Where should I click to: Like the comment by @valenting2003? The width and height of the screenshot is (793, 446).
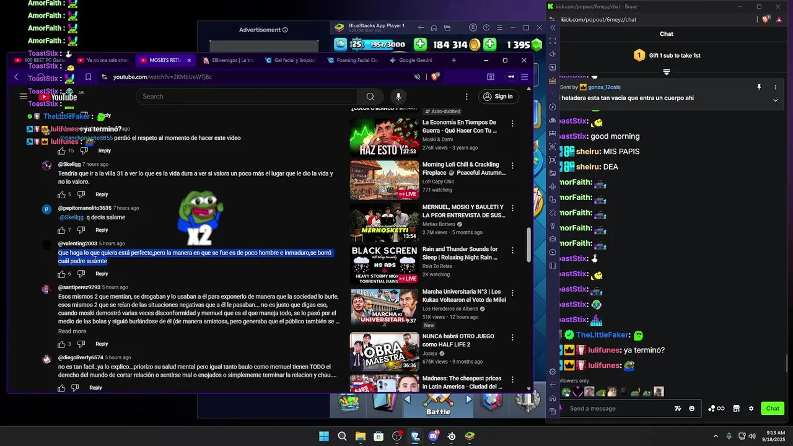[x=61, y=274]
